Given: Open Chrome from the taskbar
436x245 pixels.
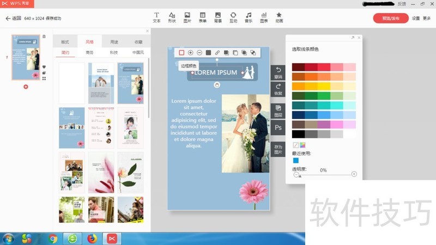Looking at the screenshot, I should (53, 238).
